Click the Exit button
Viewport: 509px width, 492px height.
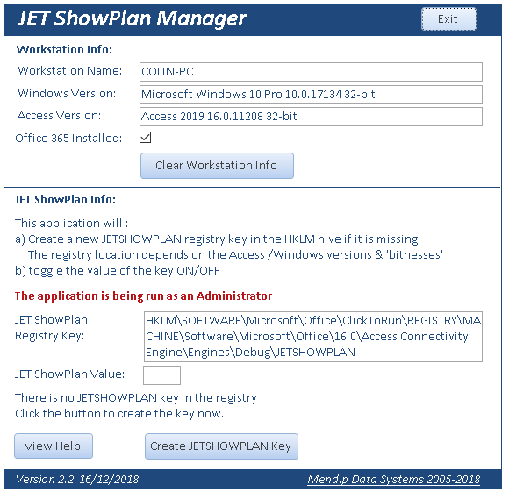[448, 19]
